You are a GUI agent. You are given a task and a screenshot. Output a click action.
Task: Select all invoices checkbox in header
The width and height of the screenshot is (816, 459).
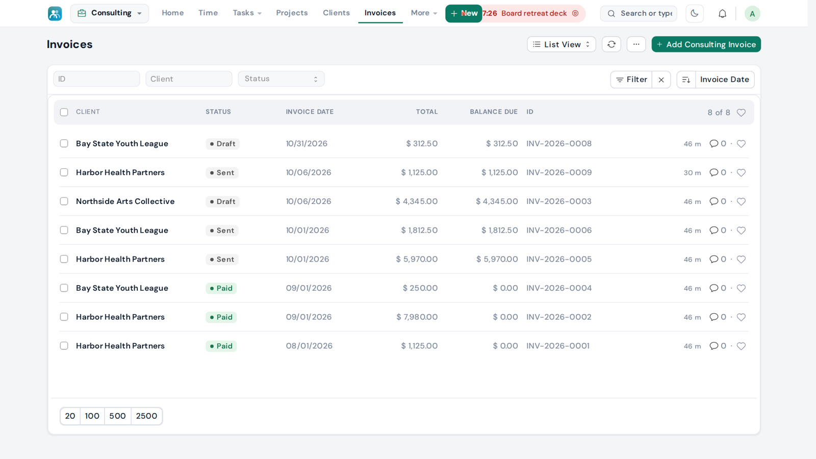pyautogui.click(x=64, y=112)
